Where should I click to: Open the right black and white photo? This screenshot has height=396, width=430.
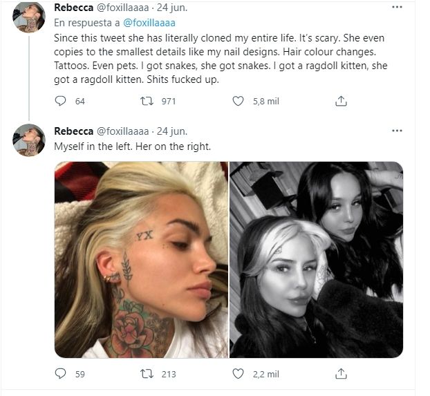pyautogui.click(x=316, y=259)
